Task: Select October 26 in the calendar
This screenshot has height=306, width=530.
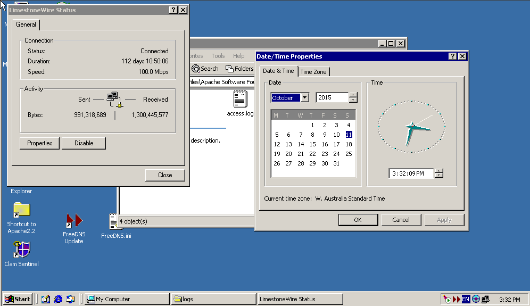Action: click(x=277, y=163)
